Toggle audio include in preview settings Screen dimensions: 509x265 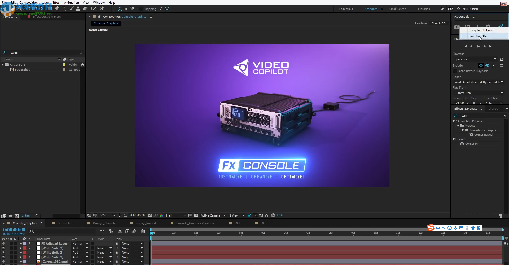point(488,65)
